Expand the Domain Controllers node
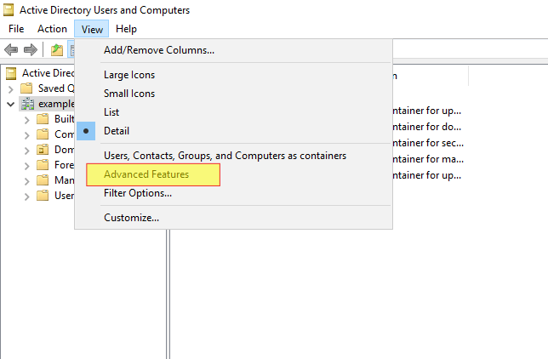548x359 pixels. [x=27, y=151]
